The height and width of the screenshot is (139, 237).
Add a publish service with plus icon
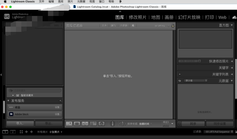point(60,101)
